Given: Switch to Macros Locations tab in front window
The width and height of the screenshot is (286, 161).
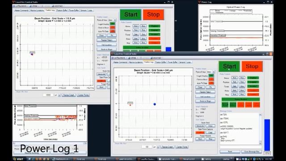Looking at the screenshot, I should click(x=135, y=62).
